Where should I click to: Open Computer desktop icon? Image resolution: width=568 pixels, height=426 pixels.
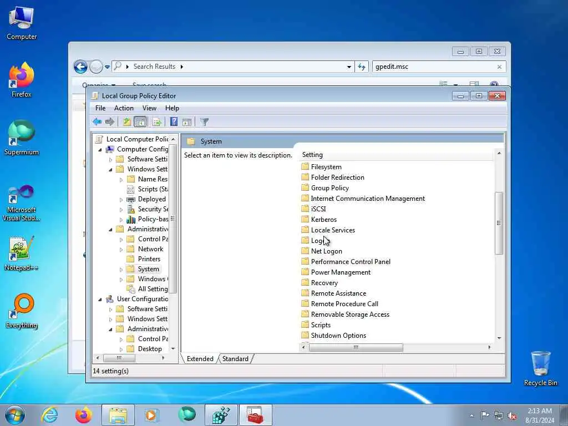(x=22, y=23)
